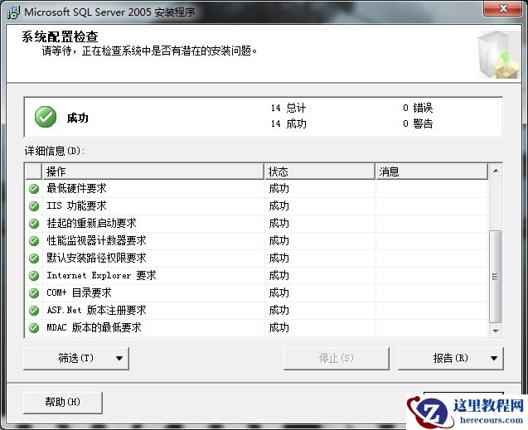Select the MDAC 版本的最低要求 row text
The height and width of the screenshot is (430, 528).
[94, 327]
